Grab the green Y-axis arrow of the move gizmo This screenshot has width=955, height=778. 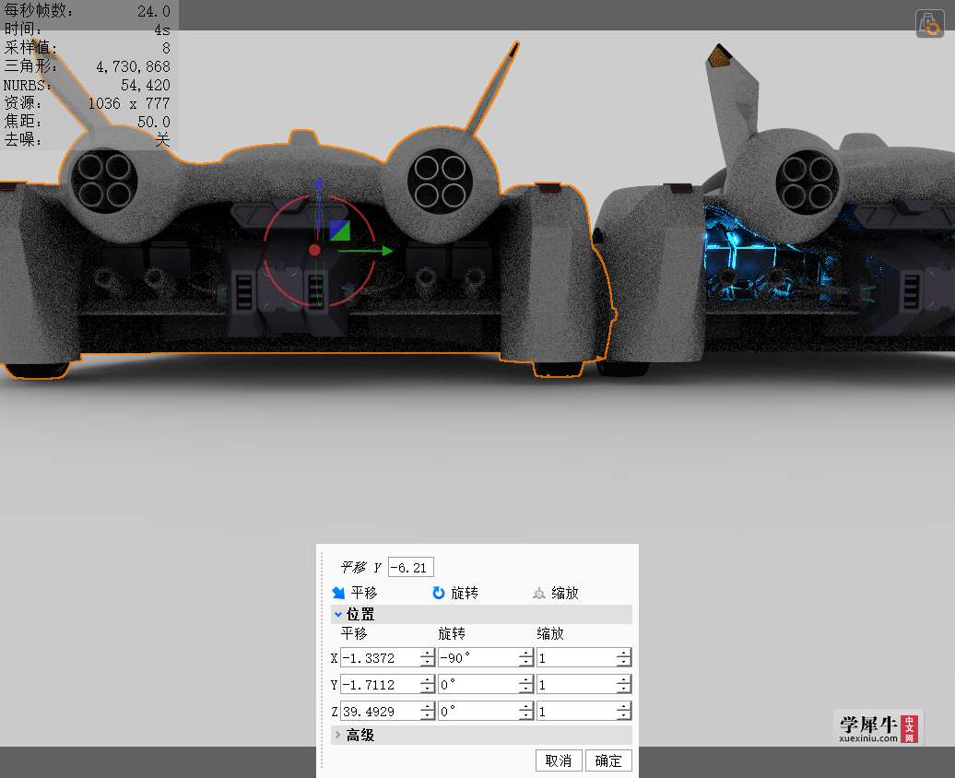click(x=365, y=251)
